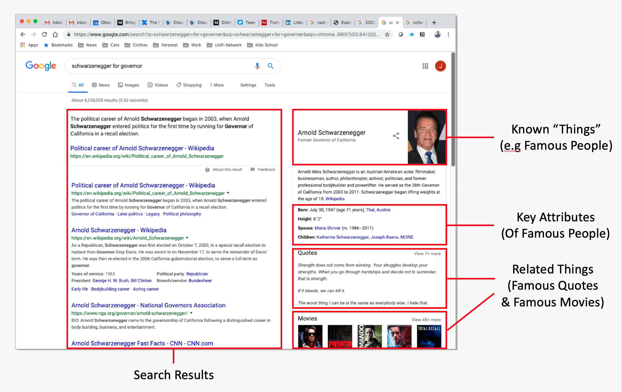Open the UniFi Network bookmarks folder
Image resolution: width=622 pixels, height=392 pixels.
(224, 45)
